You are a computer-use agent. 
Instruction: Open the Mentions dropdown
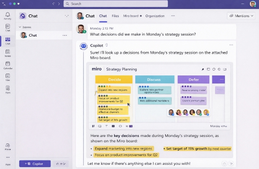[241, 16]
